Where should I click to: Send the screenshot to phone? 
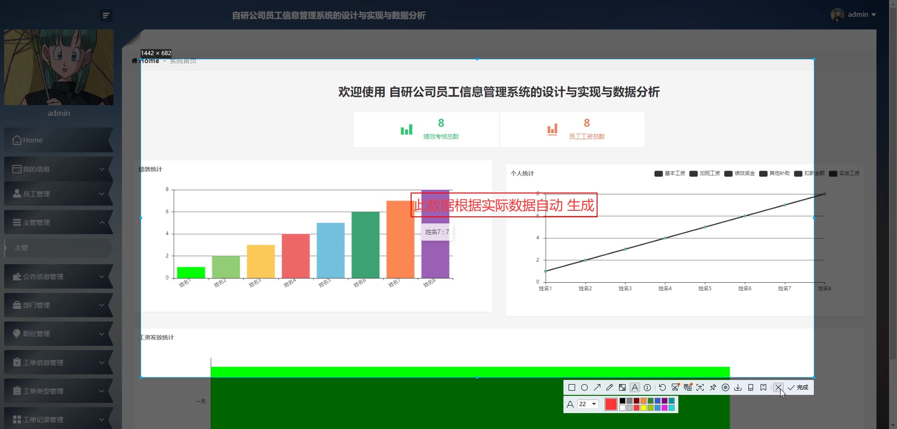coord(751,387)
